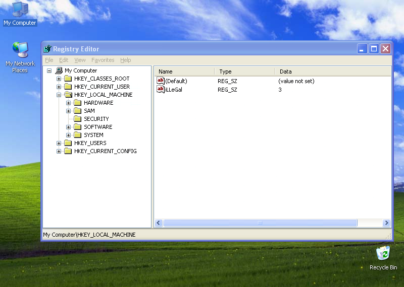This screenshot has width=404, height=287.
Task: Select the HKEY_CURRENT_USER label
Action: click(x=102, y=87)
